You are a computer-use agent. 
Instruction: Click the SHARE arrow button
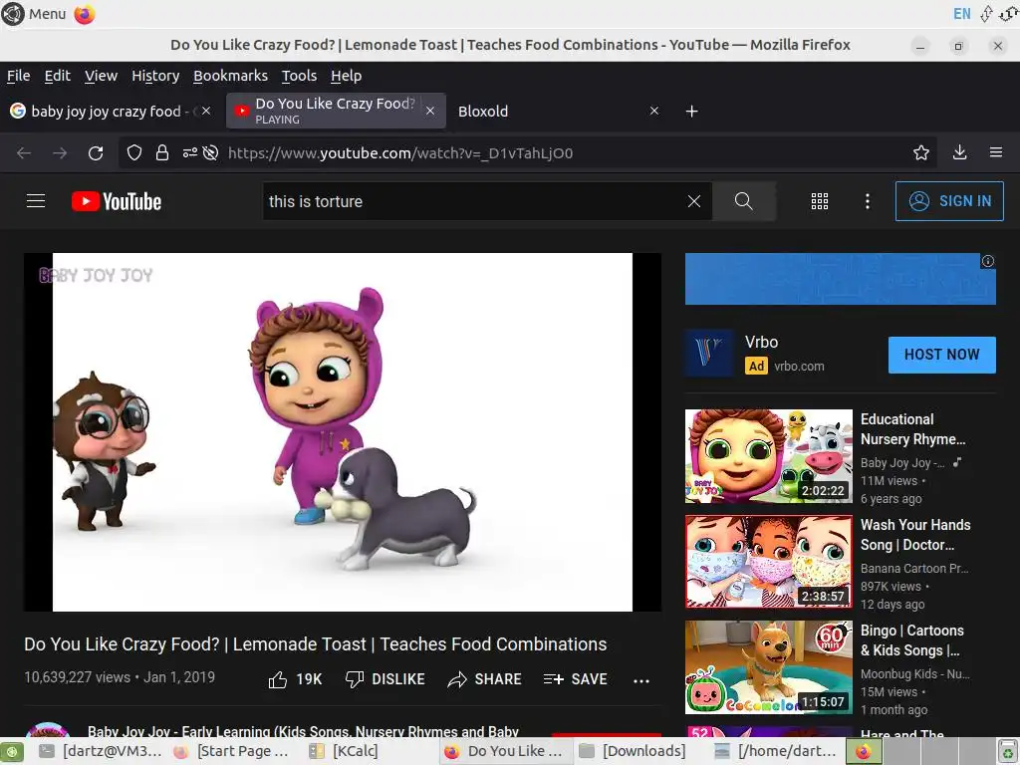click(x=485, y=679)
